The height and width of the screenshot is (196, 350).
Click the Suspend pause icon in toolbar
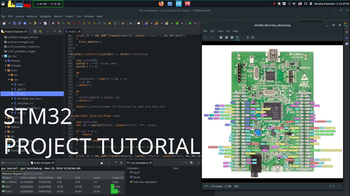(69, 23)
